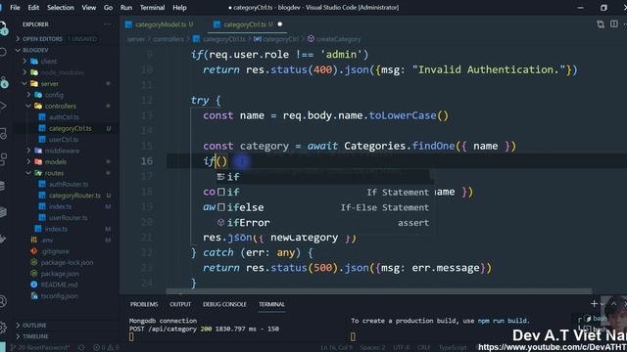Switch to PROBLEMS panel tab
This screenshot has width=627, height=352.
[x=144, y=304]
